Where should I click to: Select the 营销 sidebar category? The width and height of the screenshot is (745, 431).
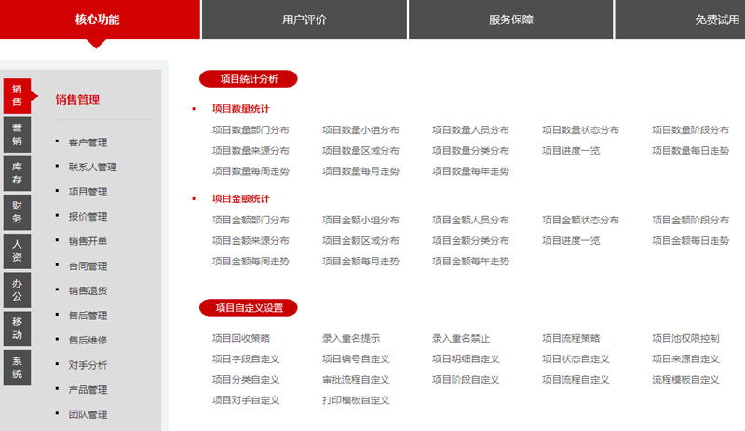click(17, 134)
